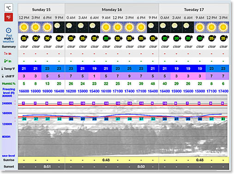The width and height of the screenshot is (234, 174).
Task: Click the moon icon for Monday 0 AM
Action: pyautogui.click(x=71, y=27)
